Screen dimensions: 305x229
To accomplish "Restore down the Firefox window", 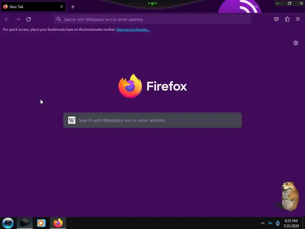I will tap(290, 3).
